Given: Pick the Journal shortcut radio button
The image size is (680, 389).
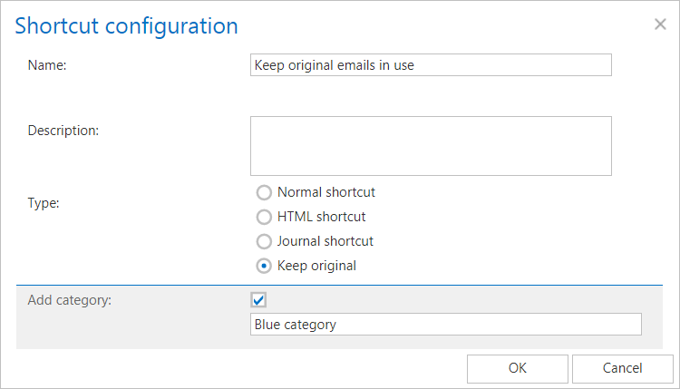Looking at the screenshot, I should pos(264,241).
